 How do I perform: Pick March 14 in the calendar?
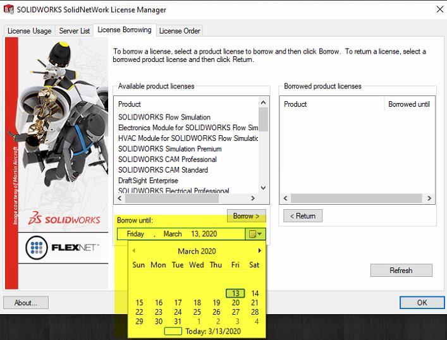(255, 293)
